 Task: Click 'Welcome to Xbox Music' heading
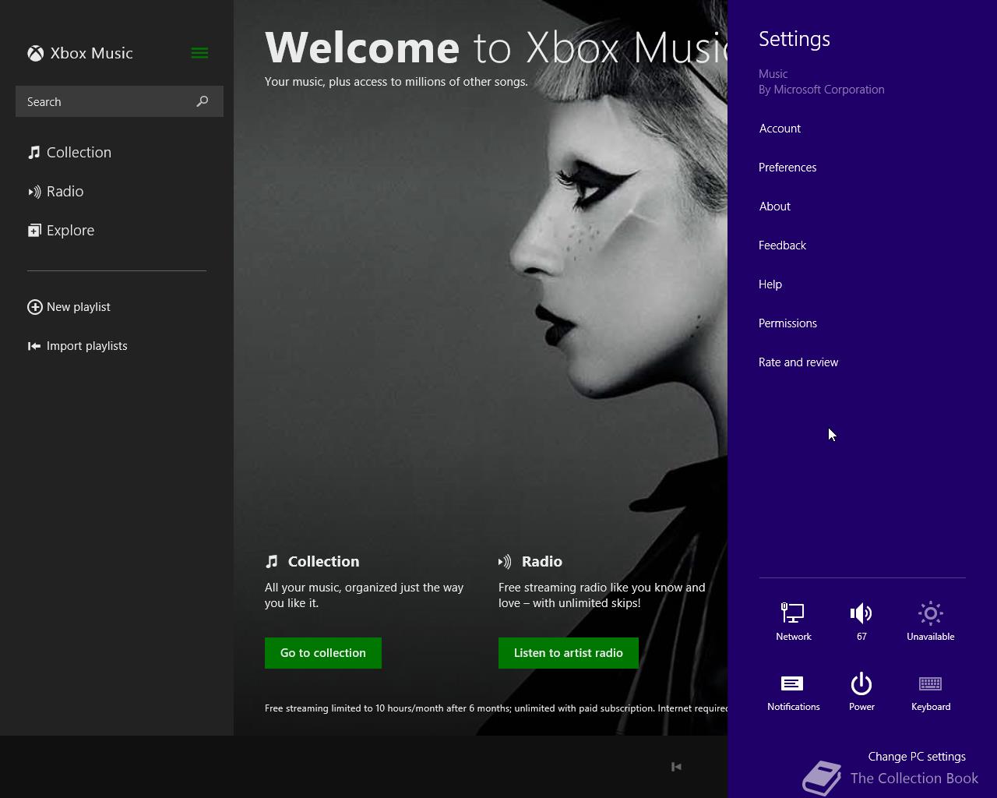coord(496,48)
